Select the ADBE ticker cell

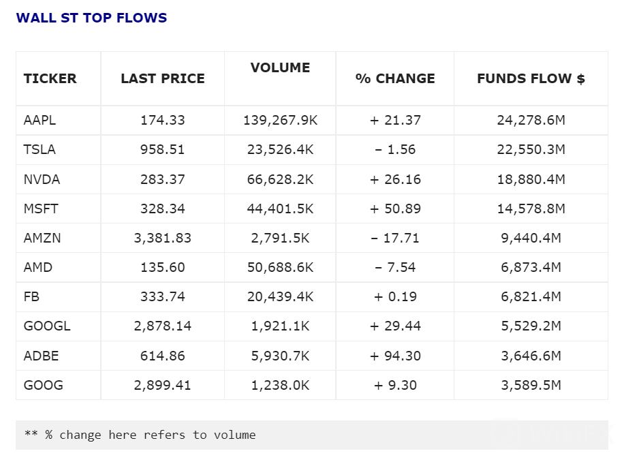pyautogui.click(x=41, y=356)
